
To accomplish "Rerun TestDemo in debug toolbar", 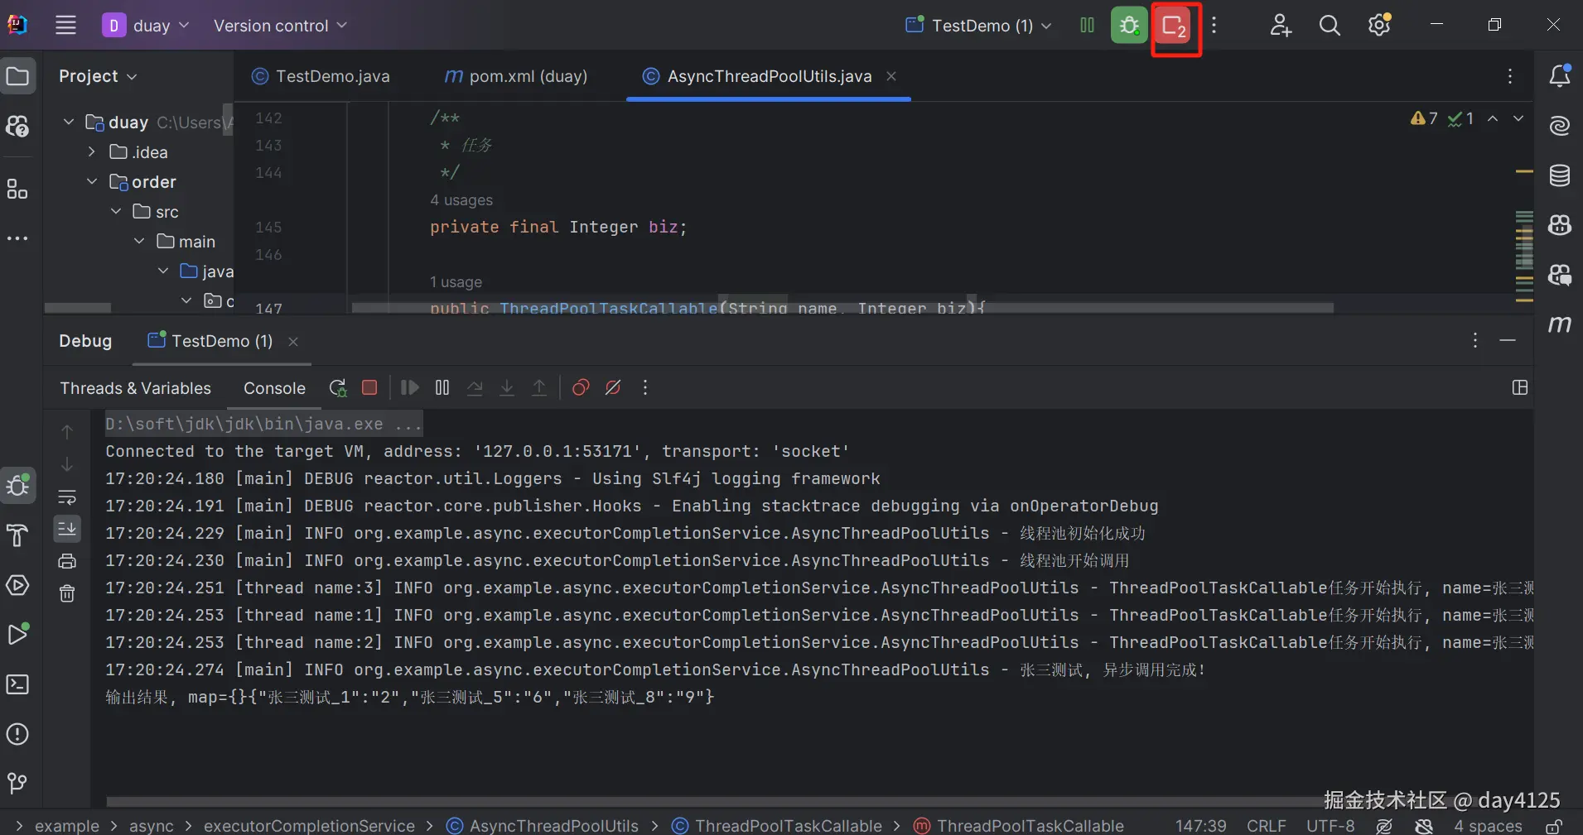I will coord(338,388).
